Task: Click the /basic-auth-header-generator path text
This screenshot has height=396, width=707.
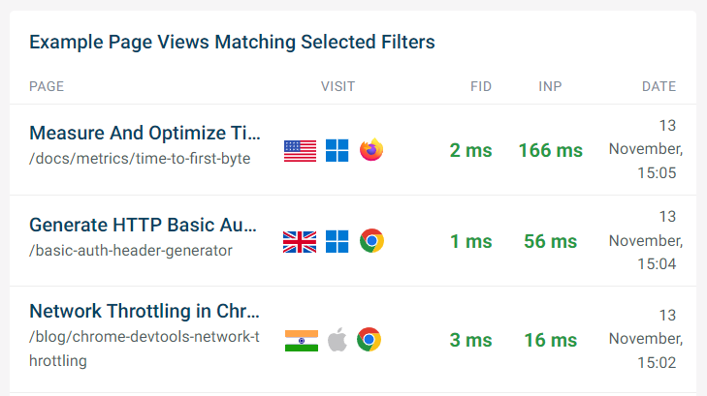Action: pyautogui.click(x=131, y=251)
